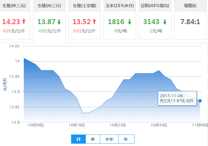Click red up arrow beside 14.23
Image resolution: width=208 pixels, height=146 pixels.
(24, 21)
